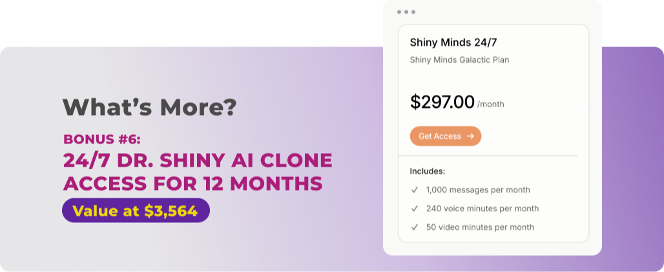
Task: Click the BONUS #6: label
Action: pyautogui.click(x=100, y=139)
